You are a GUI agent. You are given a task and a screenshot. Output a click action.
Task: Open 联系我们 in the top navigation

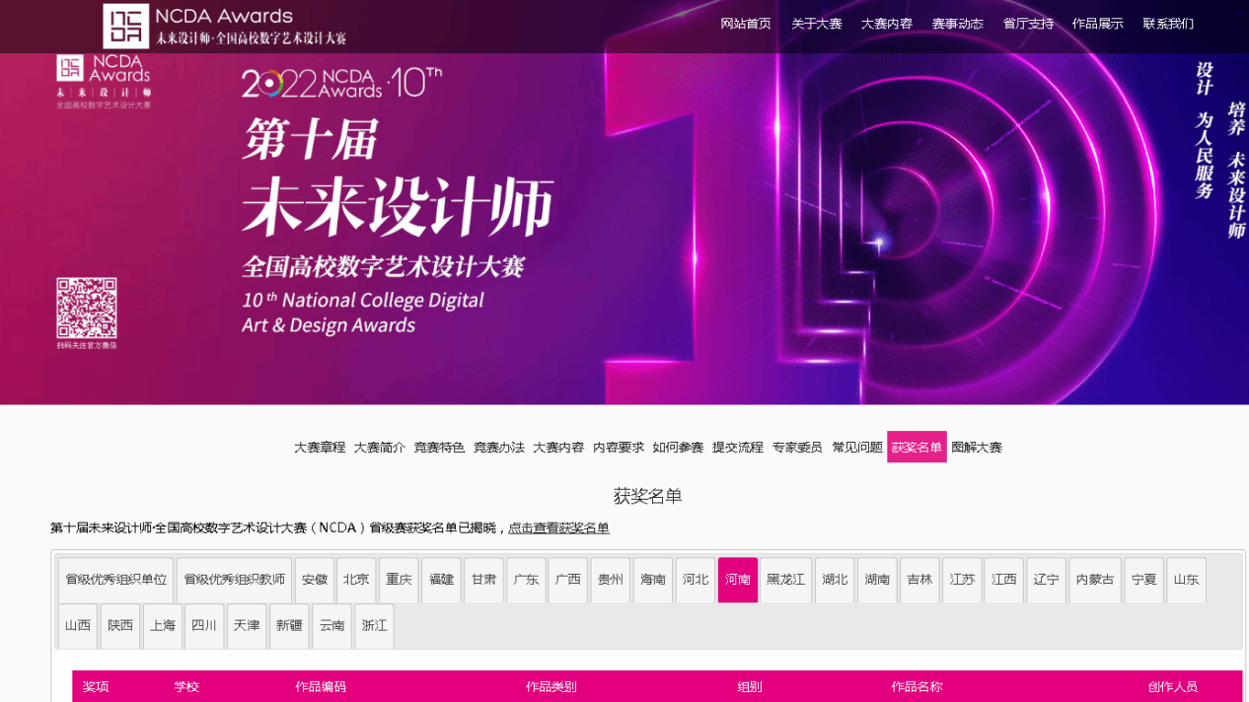[x=1168, y=24]
